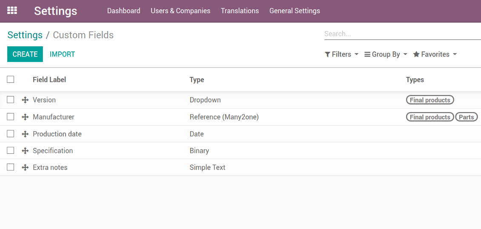Click the move handle beside Manufacturer
481x229 pixels.
click(25, 117)
